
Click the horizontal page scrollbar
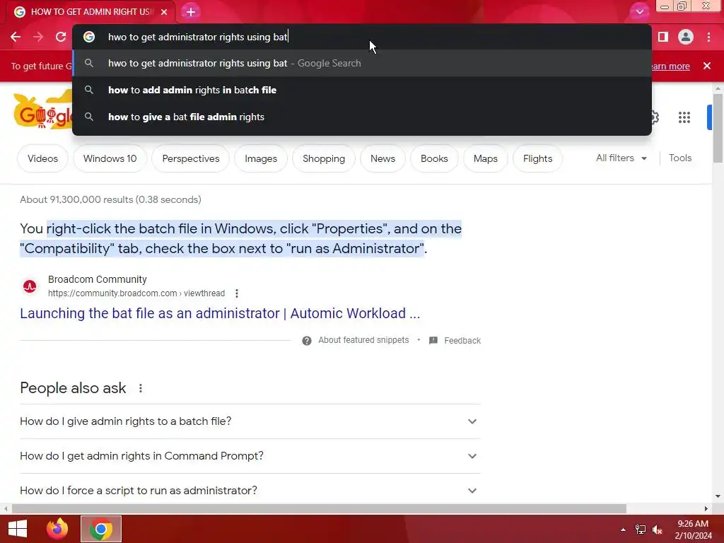pos(319,508)
